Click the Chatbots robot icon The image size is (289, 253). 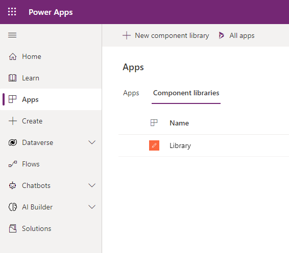[13, 185]
